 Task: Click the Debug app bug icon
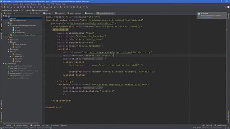point(55,7)
